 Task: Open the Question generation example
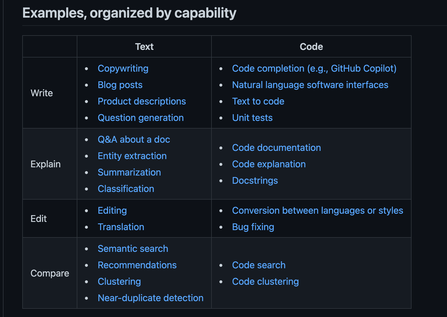click(x=141, y=118)
